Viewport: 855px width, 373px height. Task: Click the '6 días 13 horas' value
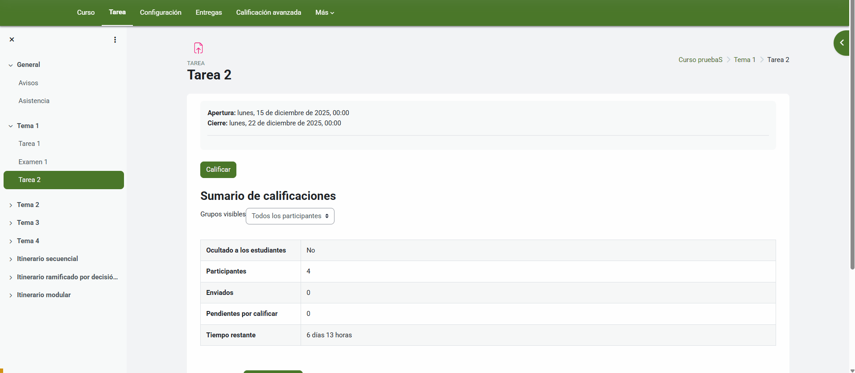pyautogui.click(x=329, y=335)
